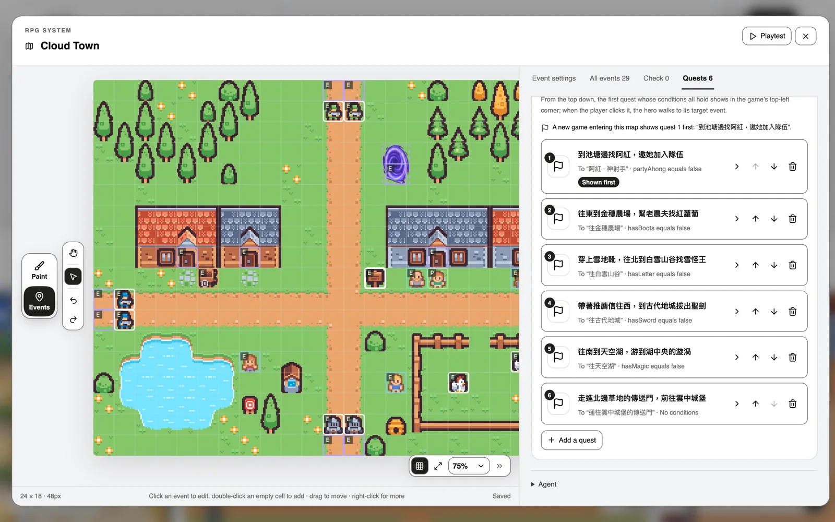Image resolution: width=835 pixels, height=522 pixels.
Task: Delete the quest 帶著推薦信往西
Action: click(792, 312)
